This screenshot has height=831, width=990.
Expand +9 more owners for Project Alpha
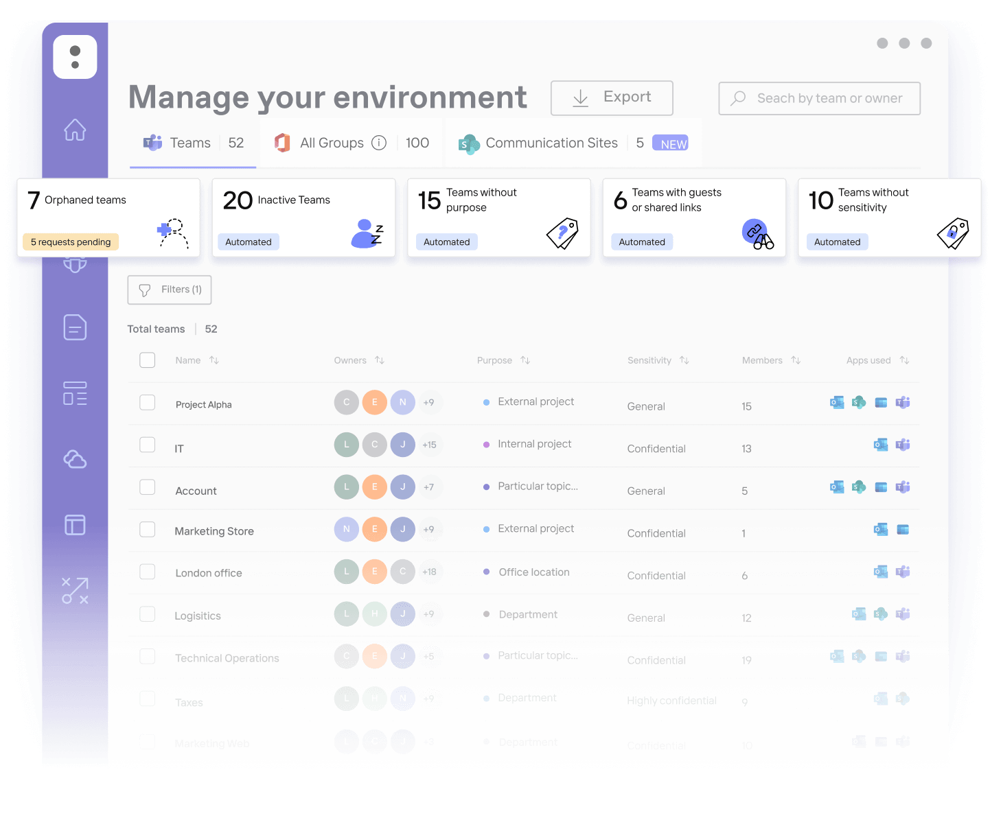[429, 402]
